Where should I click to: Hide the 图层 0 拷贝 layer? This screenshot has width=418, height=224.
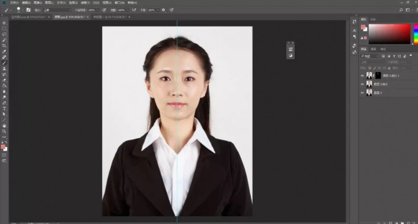[x=362, y=84]
